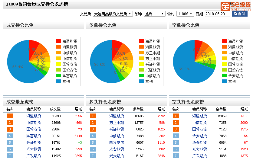Open 中信期货 link in 成交量龙虎榜 table
Image resolution: width=253 pixels, height=160 pixels.
click(34, 123)
